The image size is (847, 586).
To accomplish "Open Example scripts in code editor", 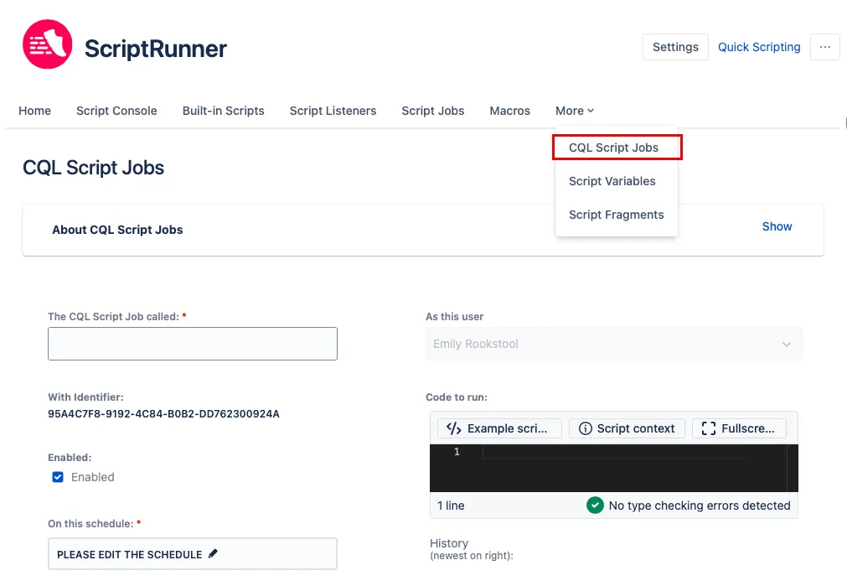I will [x=499, y=428].
